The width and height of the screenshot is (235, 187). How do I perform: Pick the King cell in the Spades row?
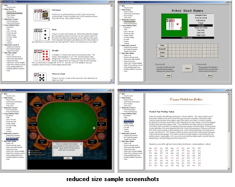tap(212, 52)
